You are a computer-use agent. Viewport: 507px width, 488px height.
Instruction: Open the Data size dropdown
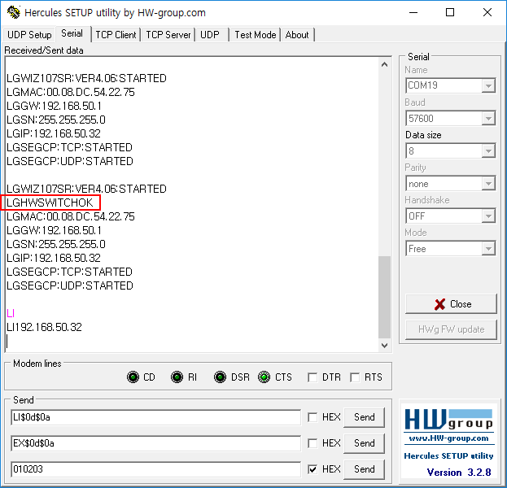coord(488,151)
